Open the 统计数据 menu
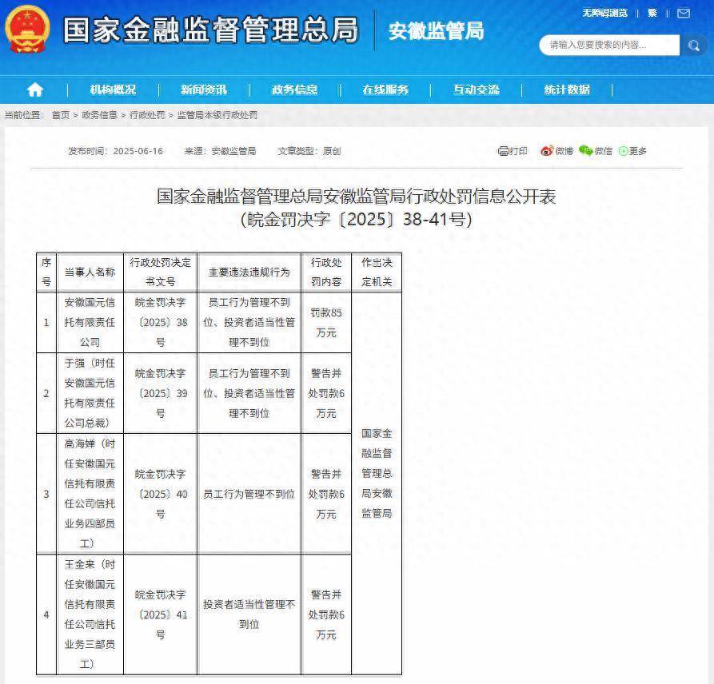Screen dimensions: 714x684 pyautogui.click(x=567, y=89)
